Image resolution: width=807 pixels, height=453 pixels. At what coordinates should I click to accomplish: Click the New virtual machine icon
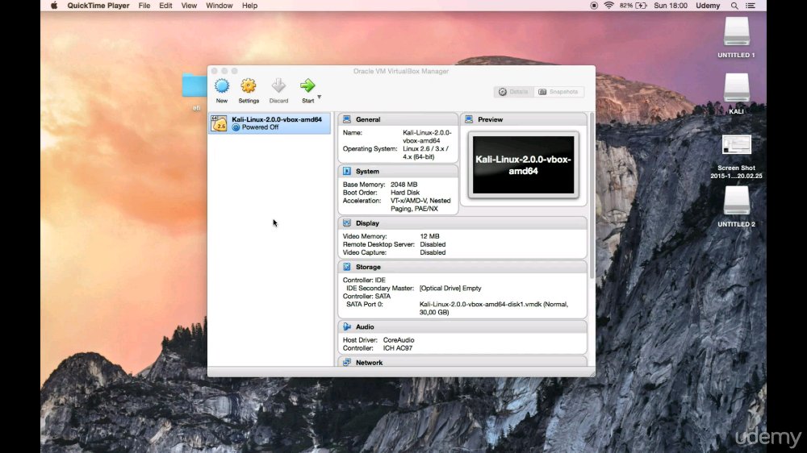(x=222, y=86)
